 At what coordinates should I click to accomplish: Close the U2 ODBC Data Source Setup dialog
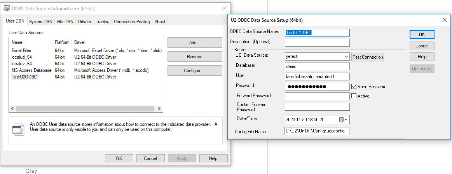445,20
